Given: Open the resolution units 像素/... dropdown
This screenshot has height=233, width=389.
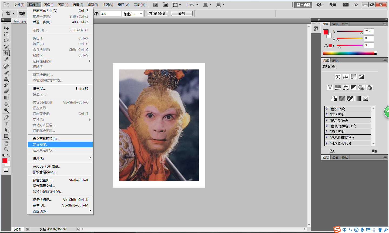Looking at the screenshot, I should tap(132, 14).
